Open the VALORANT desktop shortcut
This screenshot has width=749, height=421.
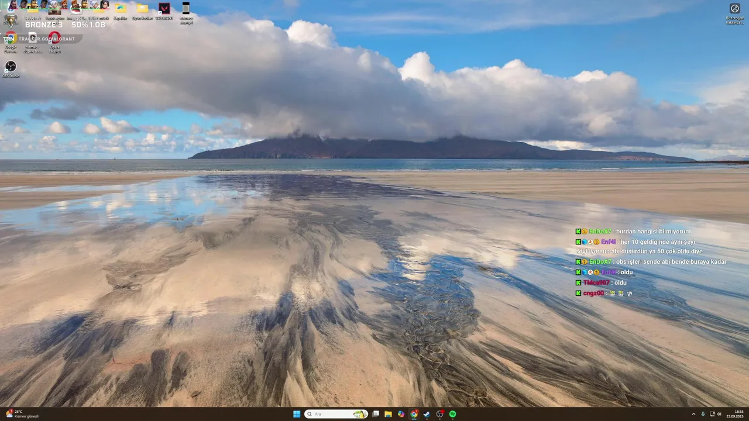click(164, 11)
